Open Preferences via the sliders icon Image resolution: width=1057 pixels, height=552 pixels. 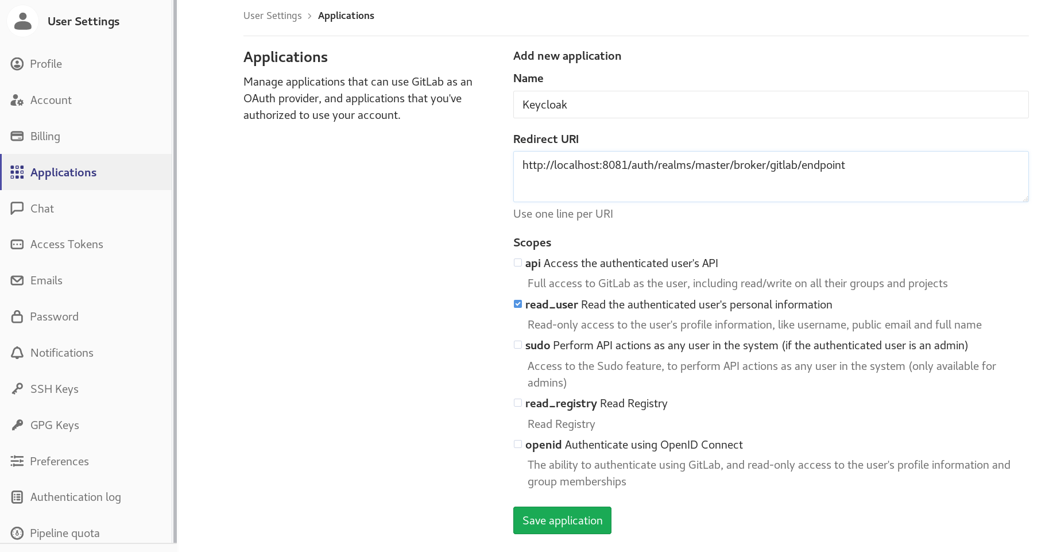click(x=17, y=461)
